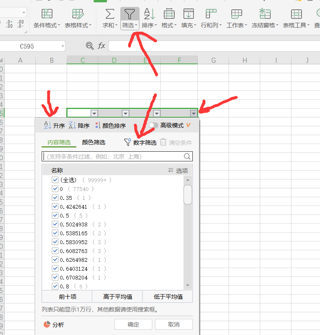Sort descending with 降序
This screenshot has width=320, height=335.
[x=79, y=126]
